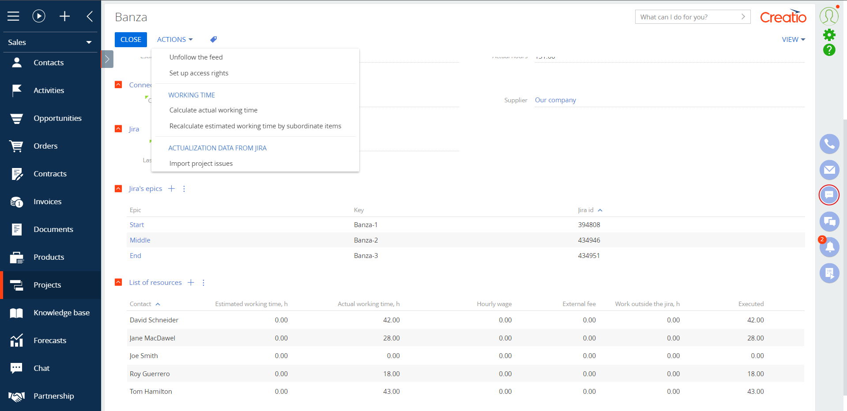Open the notifications bell icon
This screenshot has width=847, height=411.
[829, 247]
